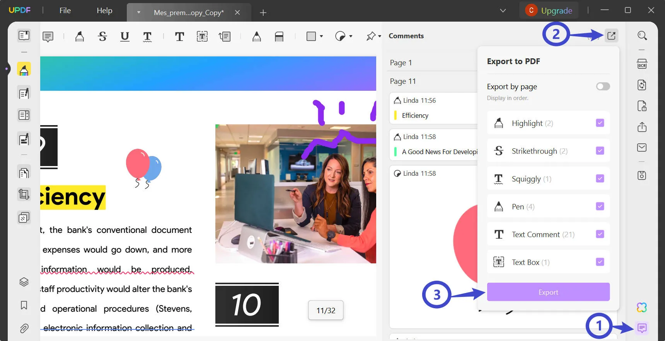
Task: Click the UPDF logo
Action: (x=20, y=10)
